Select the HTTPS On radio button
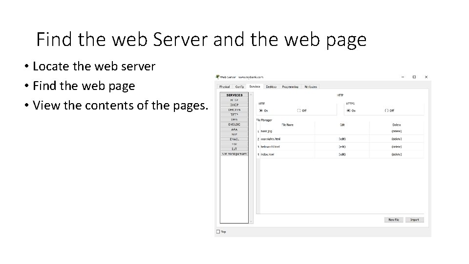 click(348, 110)
